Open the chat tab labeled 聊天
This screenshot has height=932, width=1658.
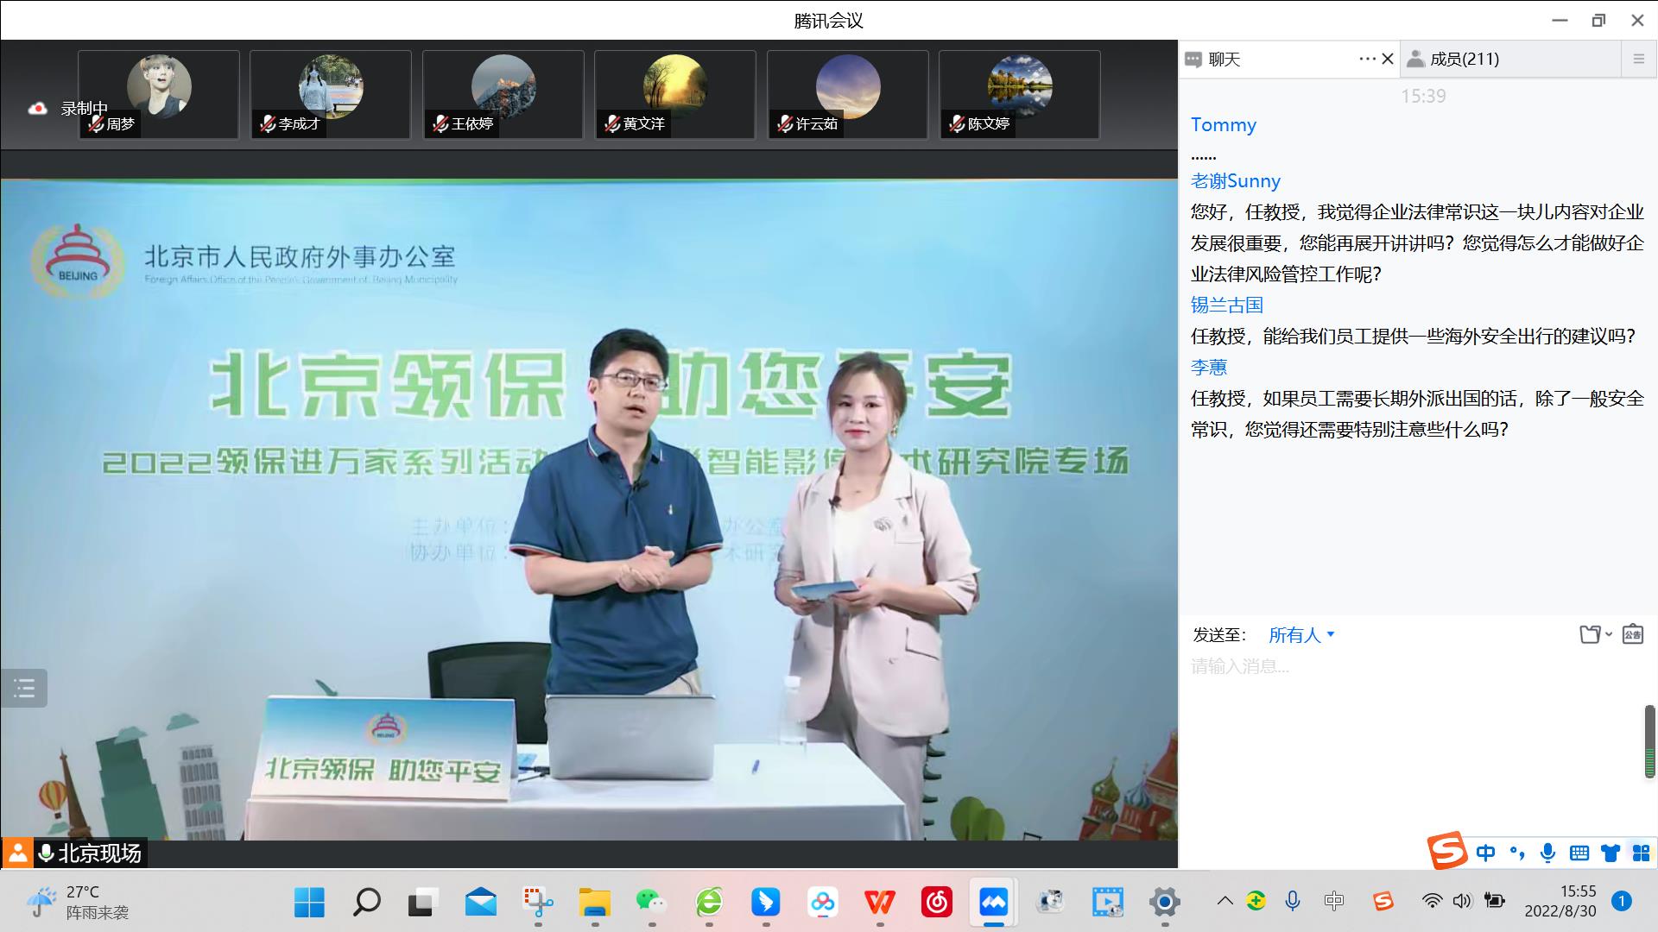[x=1224, y=59]
